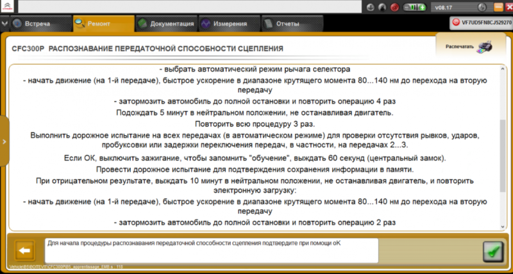The image size is (513, 274).
Task: Open the Встреча tab
Action: pos(40,24)
